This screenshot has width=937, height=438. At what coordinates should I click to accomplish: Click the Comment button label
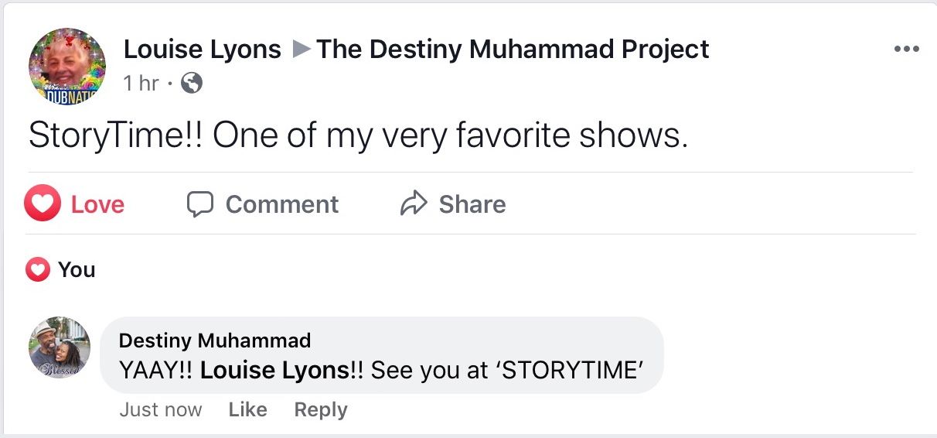pyautogui.click(x=281, y=204)
